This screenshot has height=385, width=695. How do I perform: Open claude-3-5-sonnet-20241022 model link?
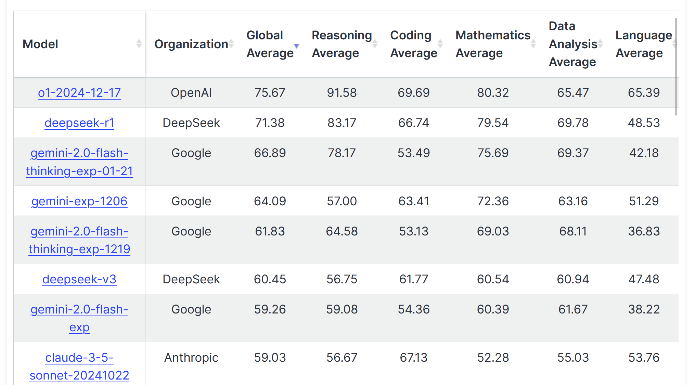pos(79,367)
